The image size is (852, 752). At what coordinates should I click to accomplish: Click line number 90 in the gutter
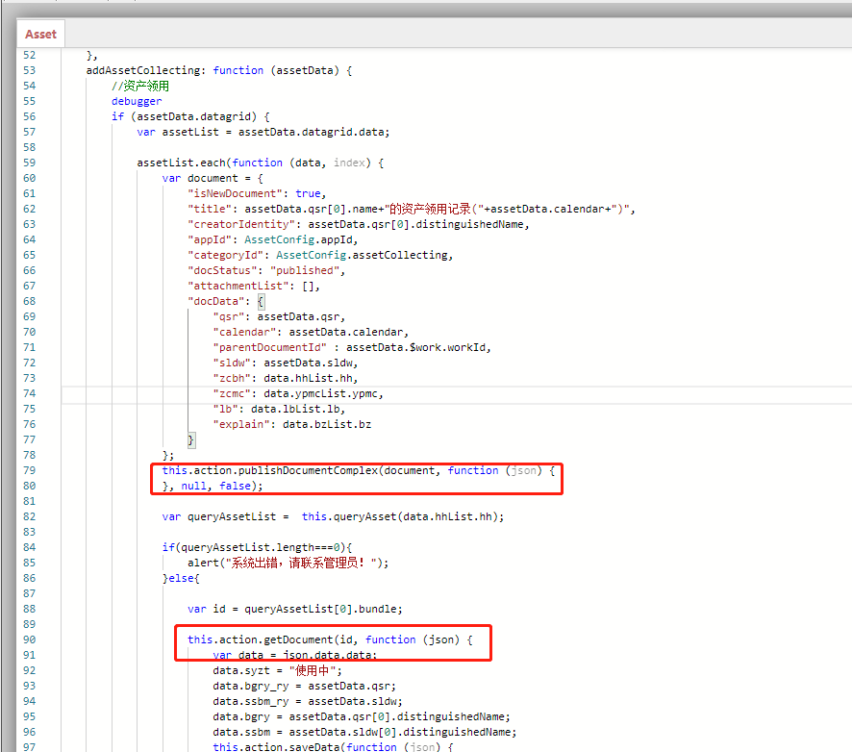pyautogui.click(x=29, y=639)
